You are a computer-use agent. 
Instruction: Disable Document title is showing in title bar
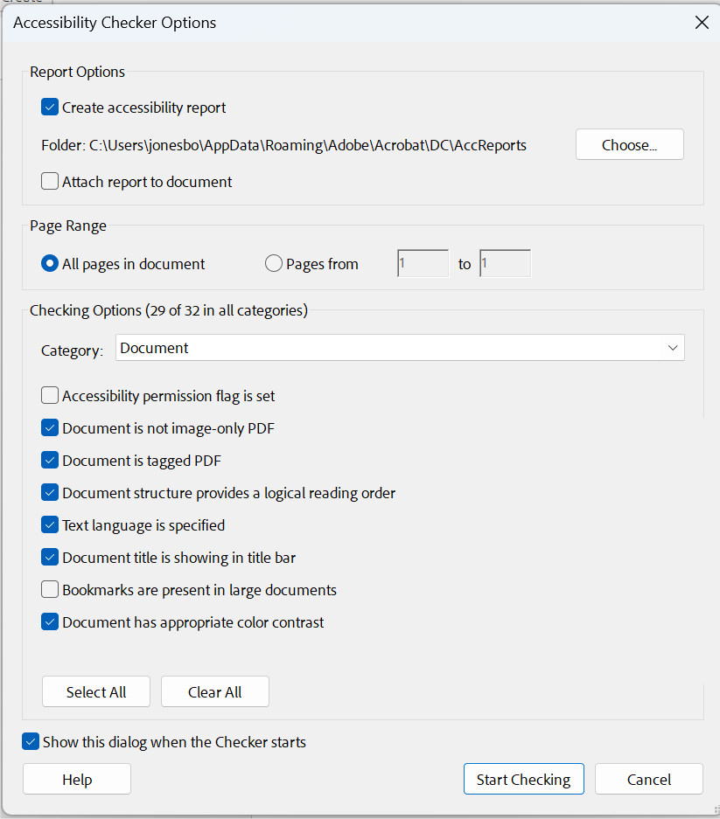click(50, 557)
